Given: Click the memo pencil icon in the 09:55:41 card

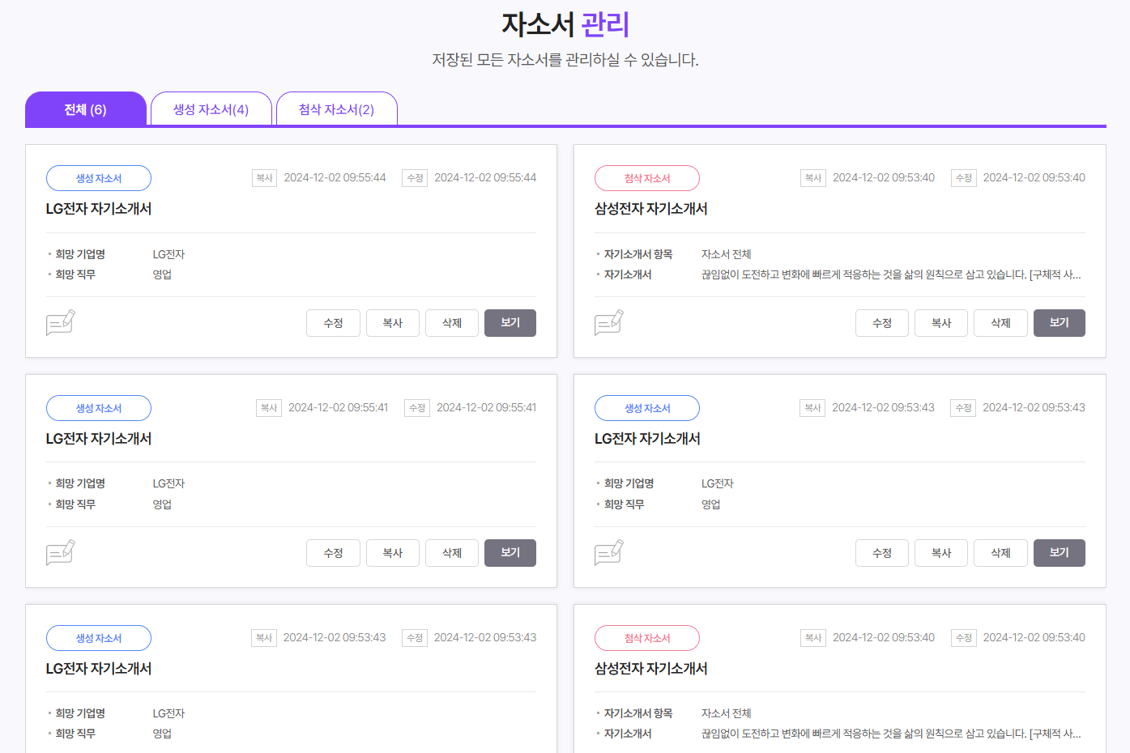Looking at the screenshot, I should click(x=61, y=552).
